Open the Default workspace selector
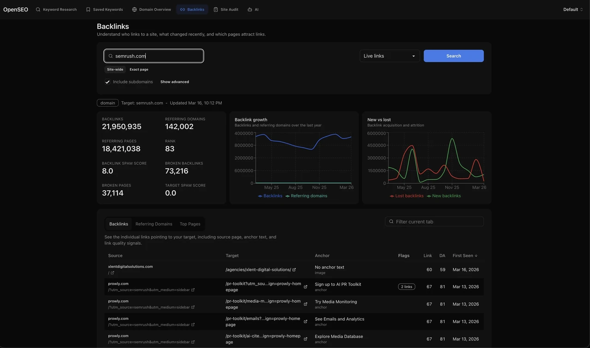This screenshot has width=590, height=348. point(573,10)
